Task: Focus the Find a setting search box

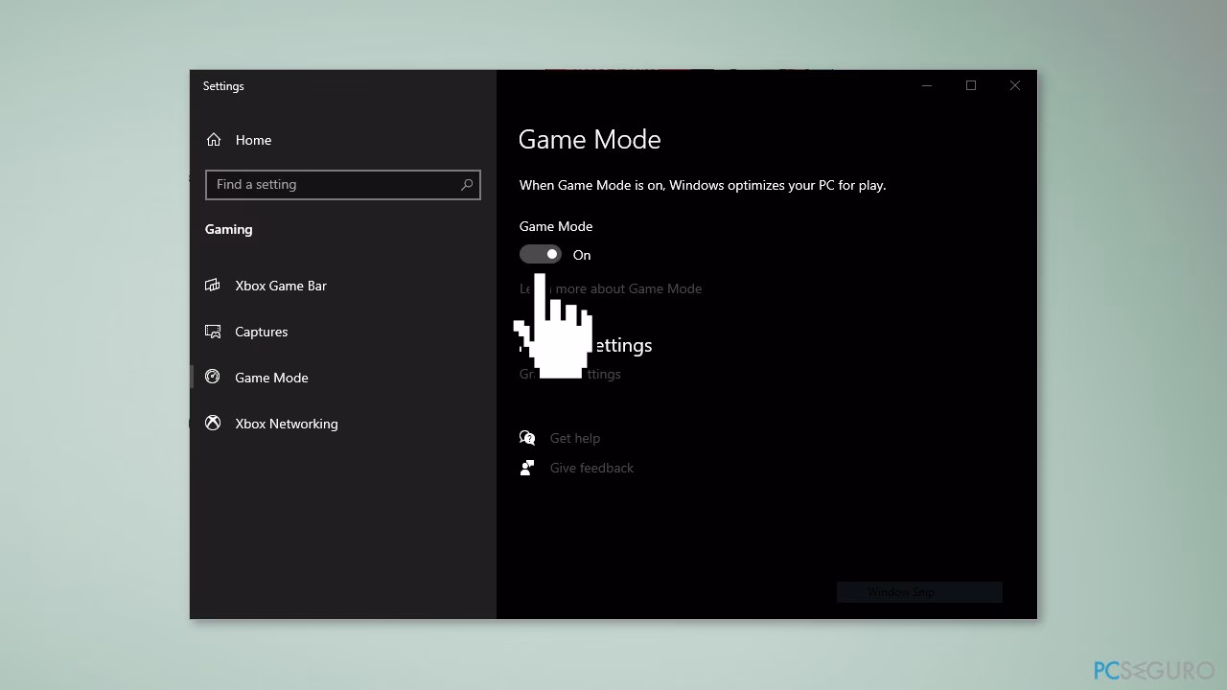Action: [x=342, y=184]
